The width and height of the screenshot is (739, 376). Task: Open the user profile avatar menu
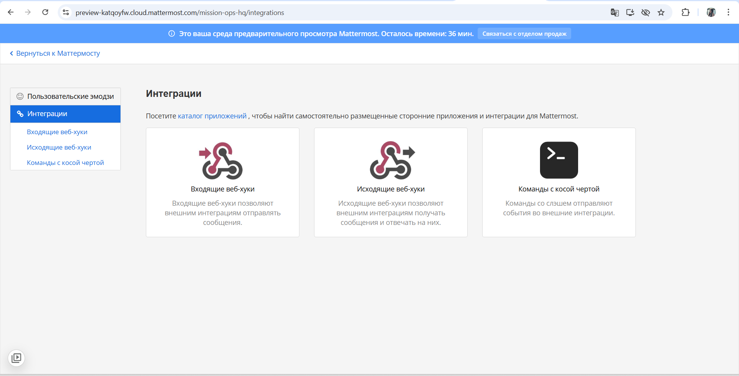coord(711,13)
